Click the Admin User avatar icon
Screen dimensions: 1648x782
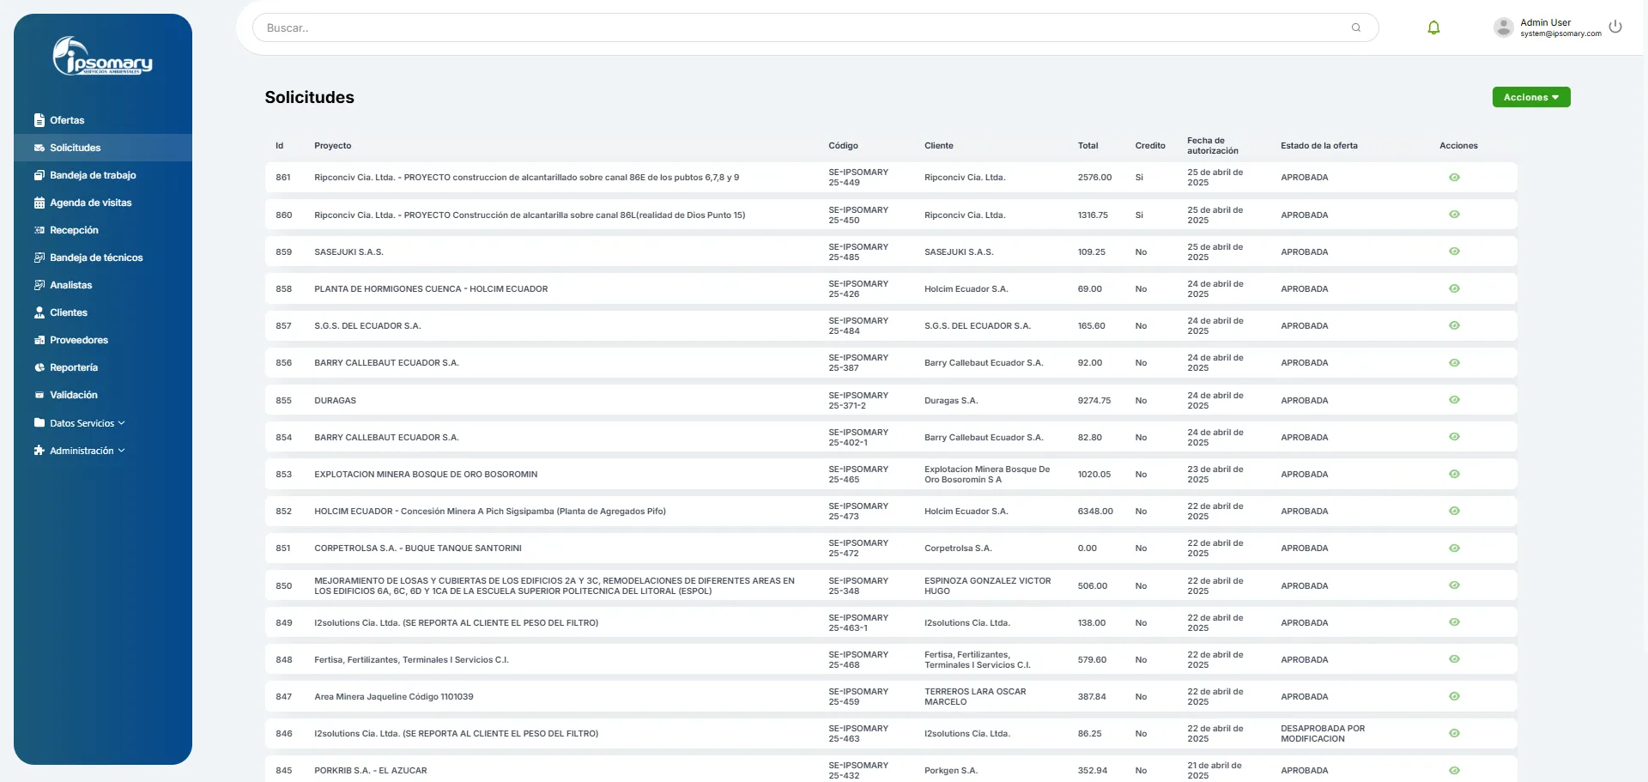(x=1503, y=27)
